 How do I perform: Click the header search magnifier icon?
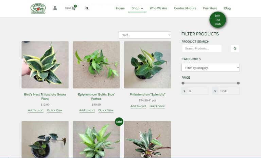[x=87, y=8]
